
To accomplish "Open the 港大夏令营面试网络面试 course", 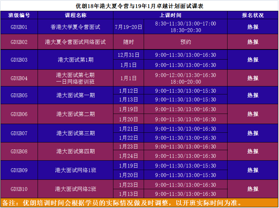I will pos(75,42).
